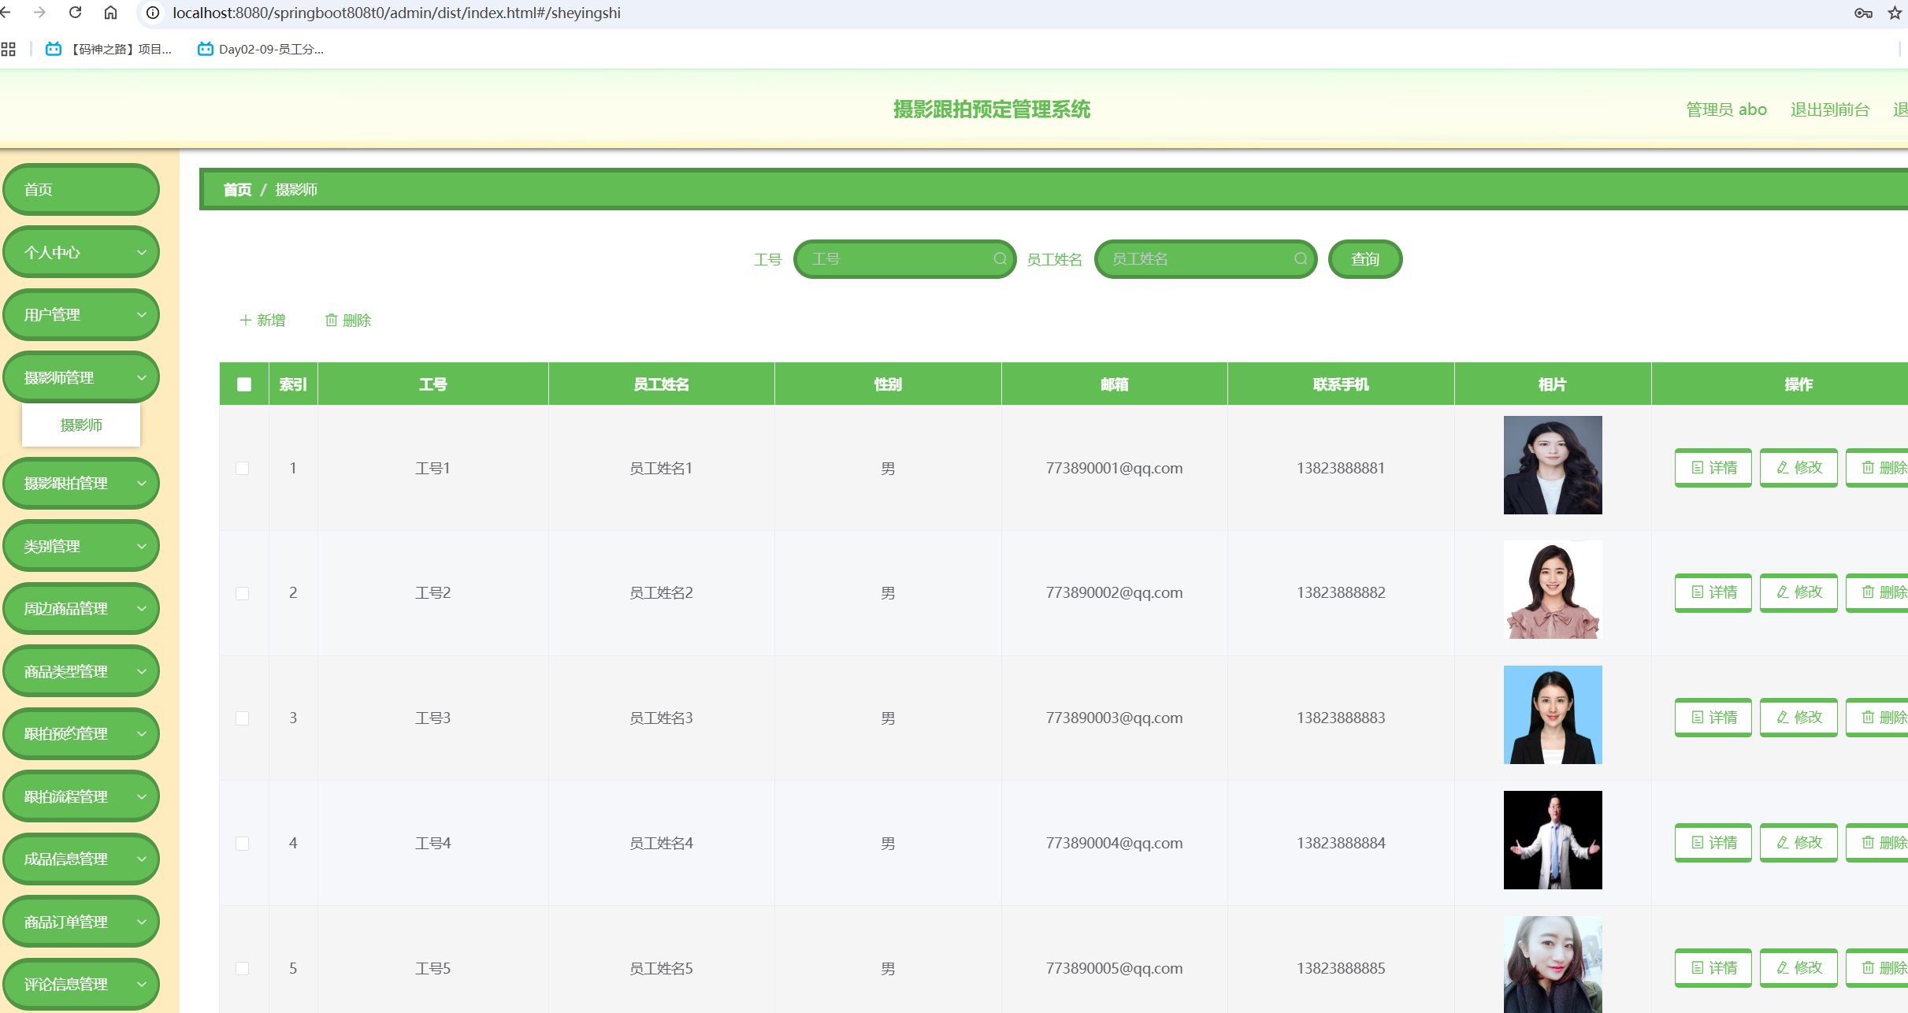Toggle the select-all checkbox in table header
This screenshot has width=1908, height=1013.
244,384
